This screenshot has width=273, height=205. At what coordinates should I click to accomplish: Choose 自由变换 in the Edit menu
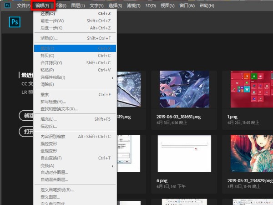(x=51, y=158)
